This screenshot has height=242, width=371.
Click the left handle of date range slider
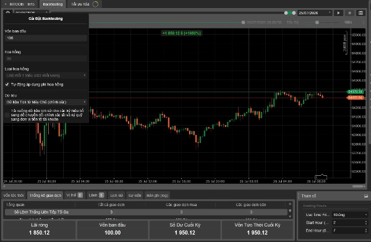tap(286, 13)
